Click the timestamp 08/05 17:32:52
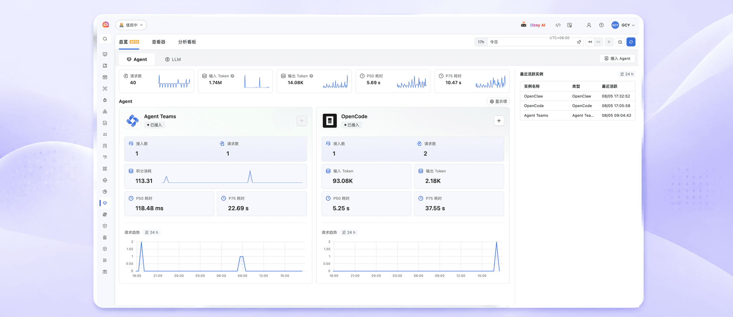The height and width of the screenshot is (317, 733). tap(617, 96)
